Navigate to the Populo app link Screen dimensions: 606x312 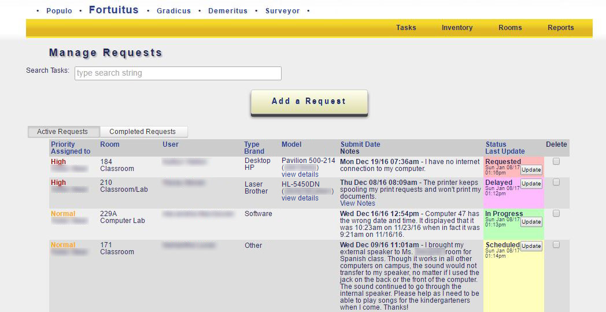click(59, 11)
